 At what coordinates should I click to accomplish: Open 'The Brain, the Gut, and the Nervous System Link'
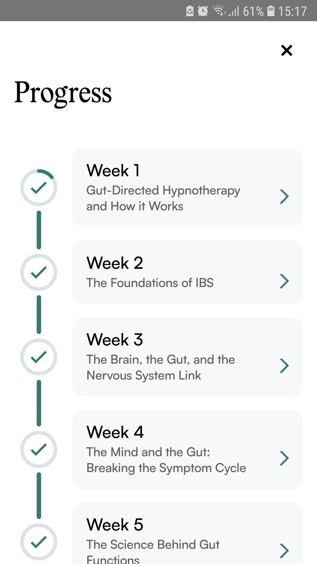tap(161, 367)
